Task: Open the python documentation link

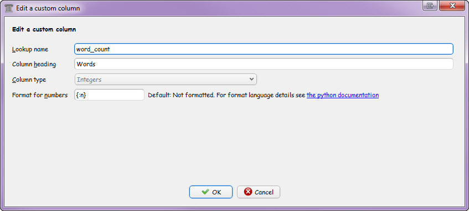Action: click(343, 95)
